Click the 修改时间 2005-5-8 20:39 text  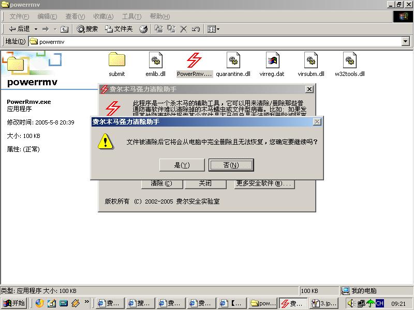(41, 122)
